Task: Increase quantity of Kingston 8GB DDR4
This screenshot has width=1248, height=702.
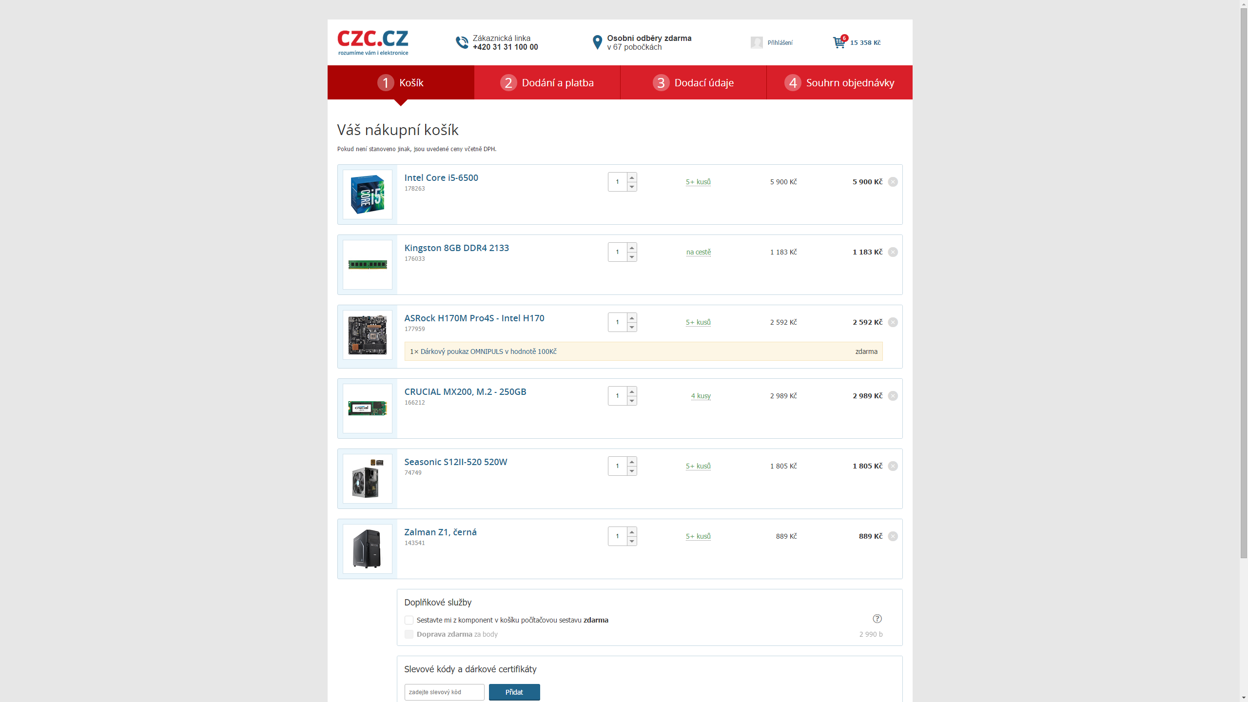Action: pyautogui.click(x=632, y=248)
